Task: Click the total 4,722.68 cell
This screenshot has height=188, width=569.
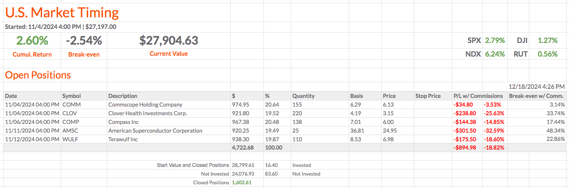Action: [243, 148]
